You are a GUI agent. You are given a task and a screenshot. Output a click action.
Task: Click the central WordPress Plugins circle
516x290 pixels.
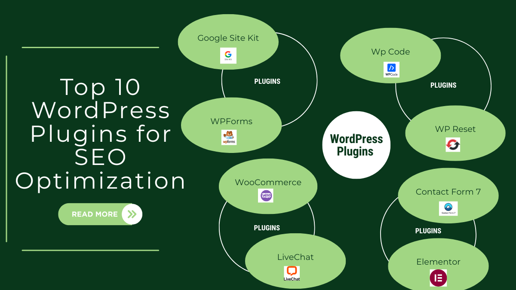point(356,145)
